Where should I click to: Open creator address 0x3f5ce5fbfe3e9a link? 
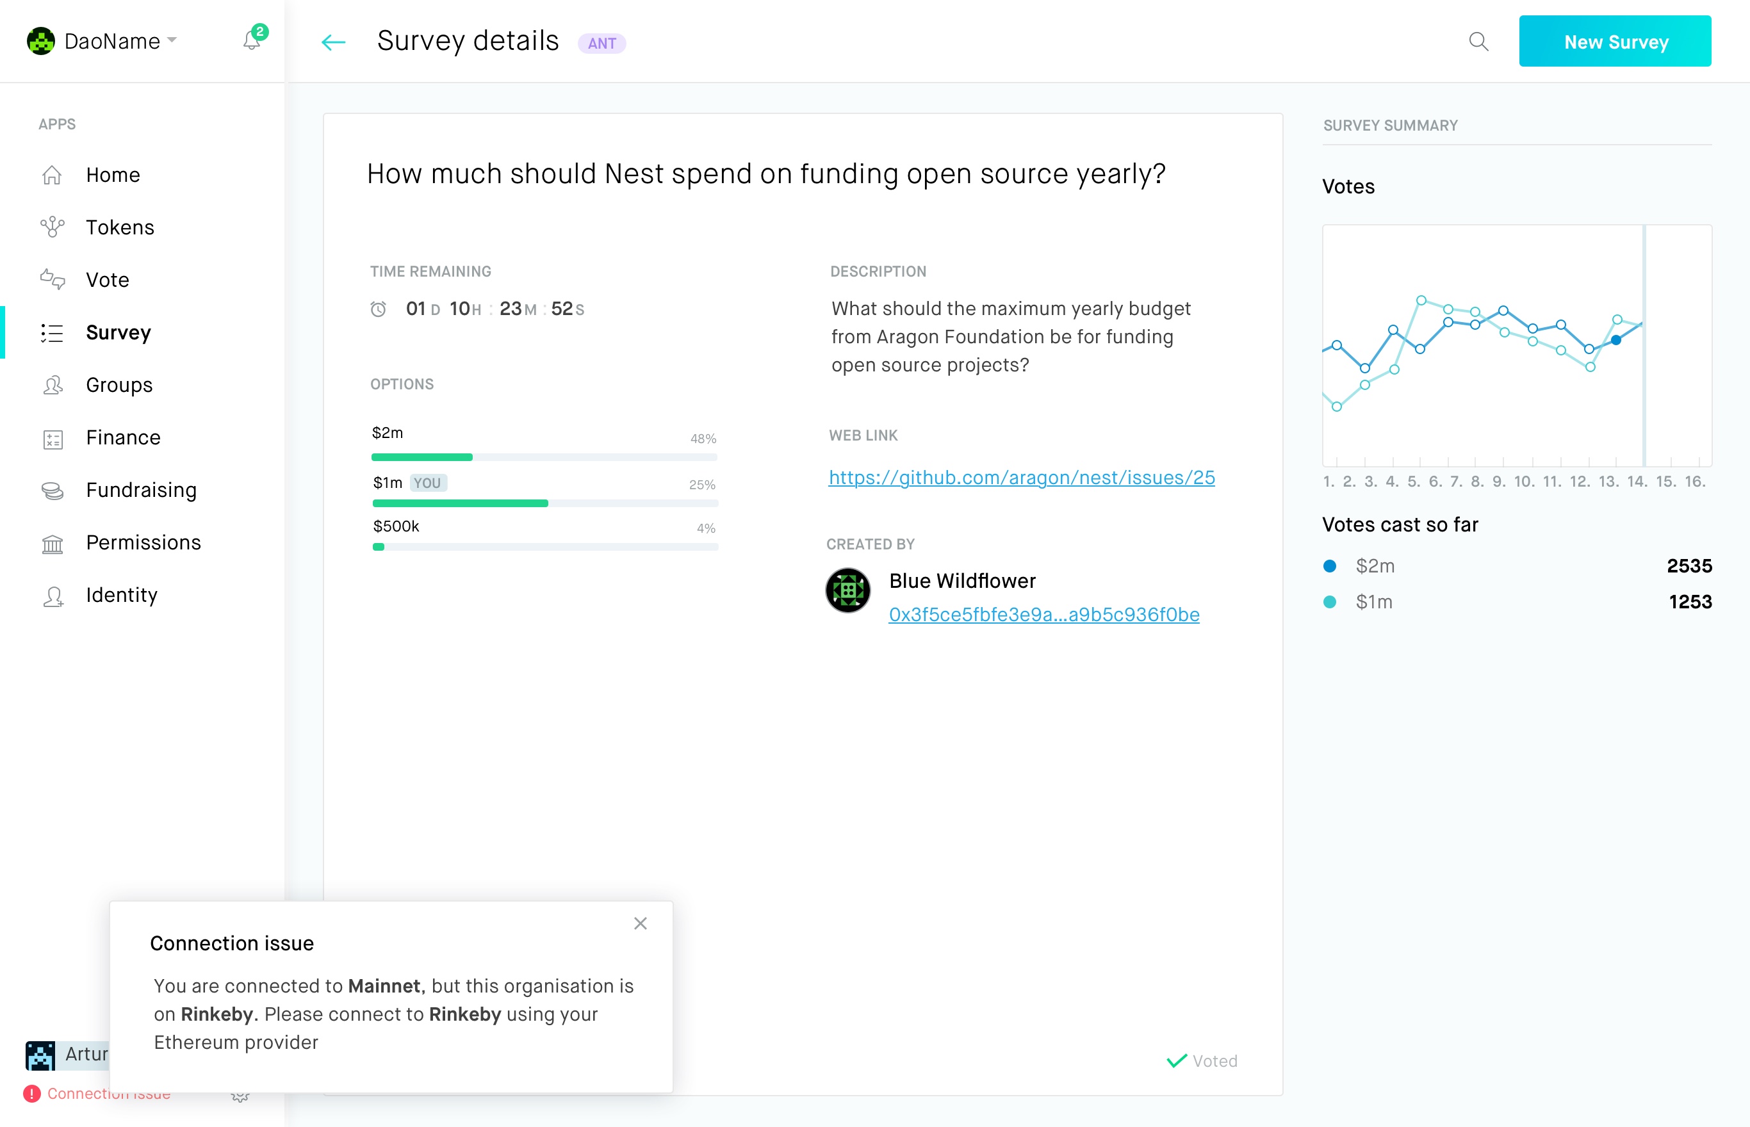click(x=1043, y=615)
